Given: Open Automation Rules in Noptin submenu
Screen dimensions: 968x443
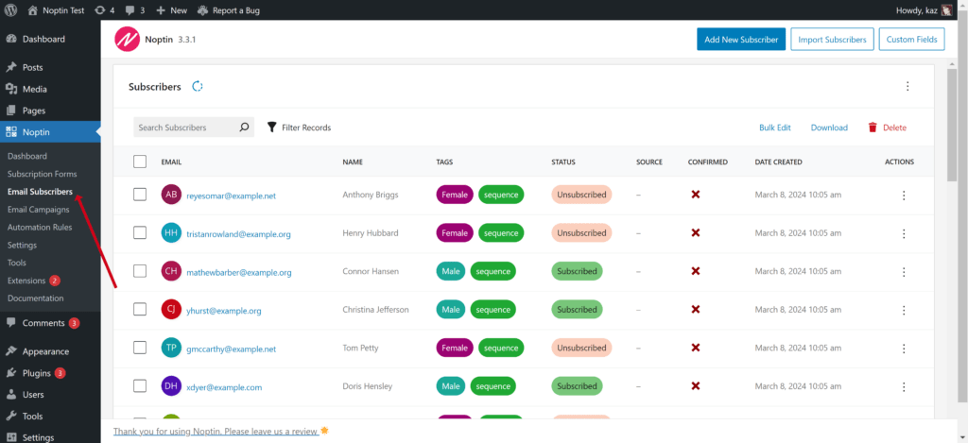Looking at the screenshot, I should [x=40, y=227].
